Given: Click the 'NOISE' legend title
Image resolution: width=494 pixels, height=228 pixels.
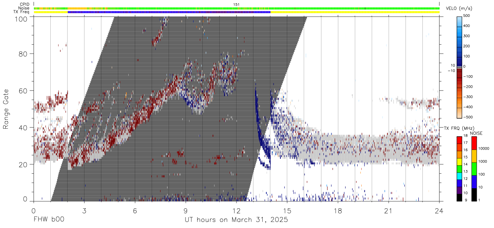Looking at the screenshot, I should (x=476, y=133).
